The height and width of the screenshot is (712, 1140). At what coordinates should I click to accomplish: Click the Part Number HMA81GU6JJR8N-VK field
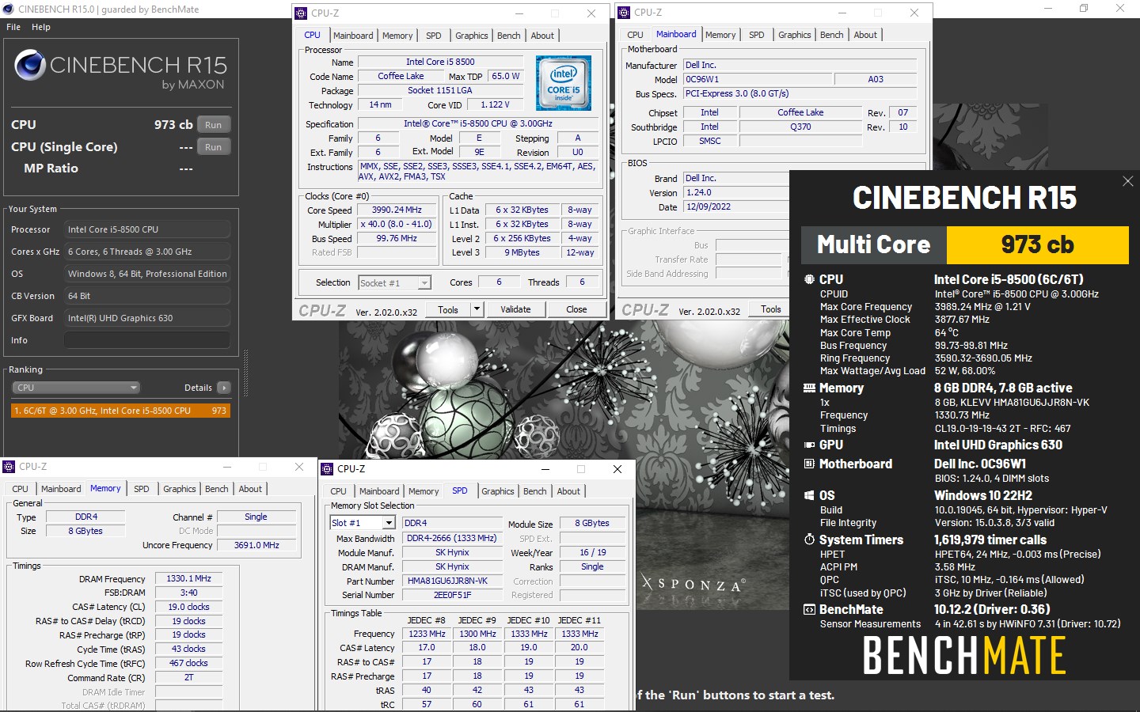[452, 581]
